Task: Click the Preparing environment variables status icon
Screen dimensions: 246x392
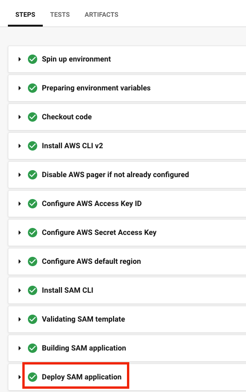Action: pyautogui.click(x=33, y=88)
